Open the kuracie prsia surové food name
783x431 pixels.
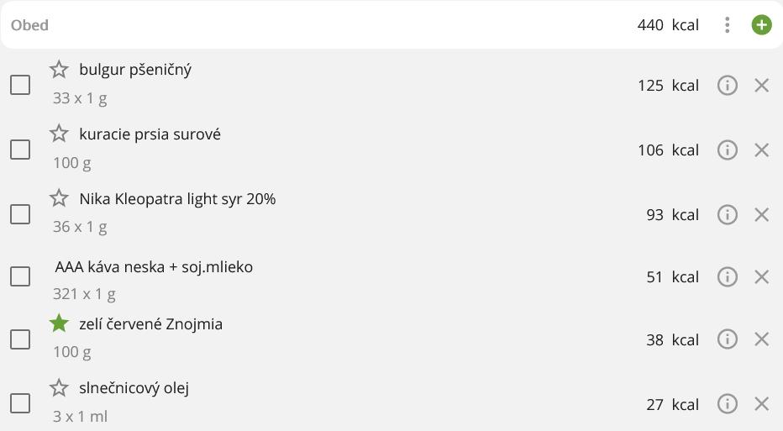click(150, 134)
